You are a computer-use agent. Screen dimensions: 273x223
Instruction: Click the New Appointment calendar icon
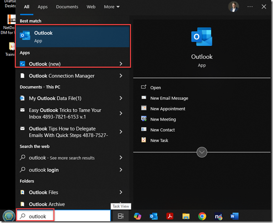pyautogui.click(x=144, y=108)
